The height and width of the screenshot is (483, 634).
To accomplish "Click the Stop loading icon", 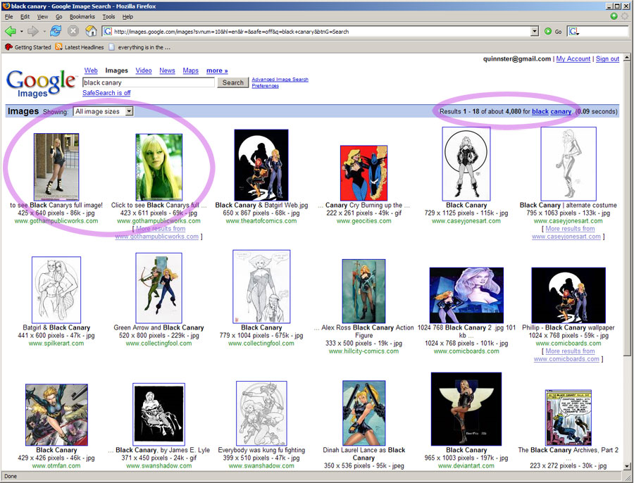I will tap(73, 31).
